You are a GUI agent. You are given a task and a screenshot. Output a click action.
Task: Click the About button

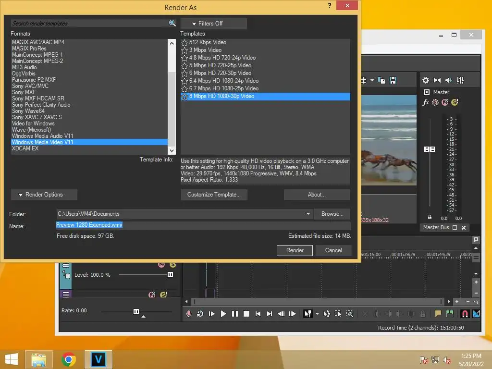pos(317,195)
